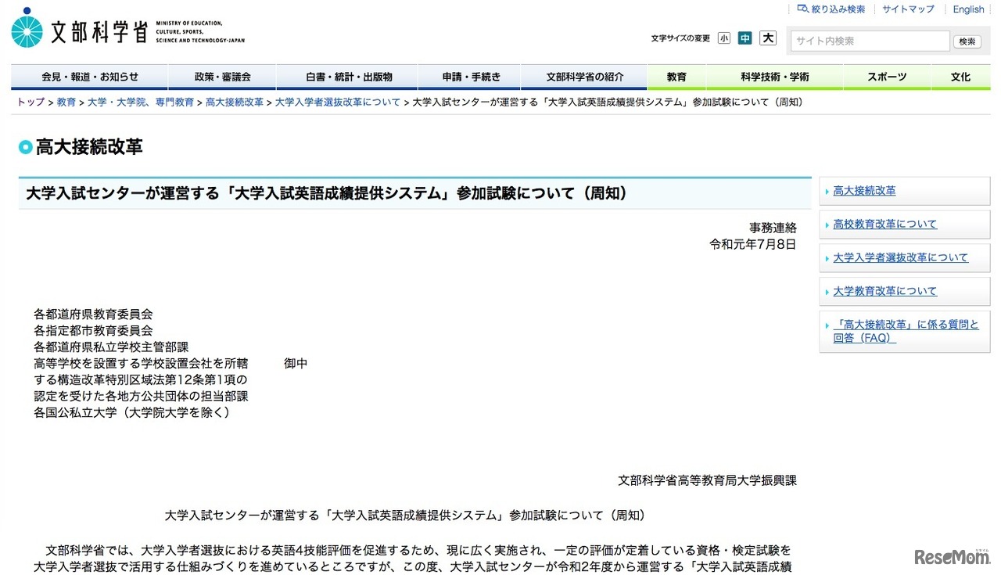Click the arrow icon beside 高大接続改革 sidebar link
Image resolution: width=1001 pixels, height=575 pixels.
click(827, 190)
